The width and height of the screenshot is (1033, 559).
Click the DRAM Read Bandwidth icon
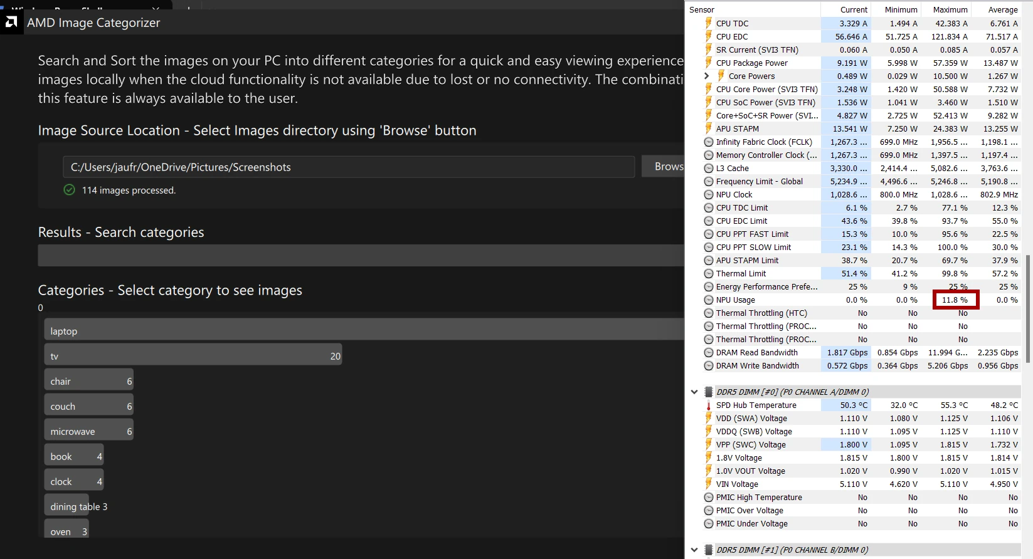[x=709, y=353]
